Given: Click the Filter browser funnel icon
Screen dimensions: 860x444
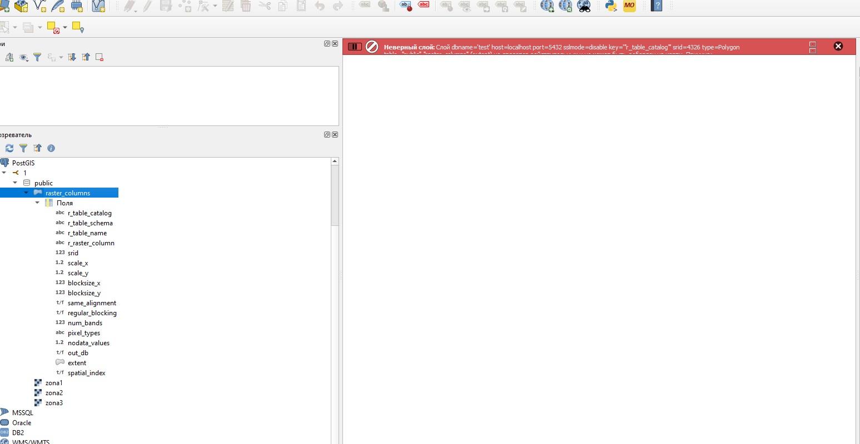Looking at the screenshot, I should click(23, 148).
